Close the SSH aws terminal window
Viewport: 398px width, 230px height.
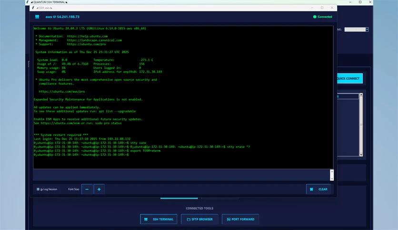coord(332,8)
